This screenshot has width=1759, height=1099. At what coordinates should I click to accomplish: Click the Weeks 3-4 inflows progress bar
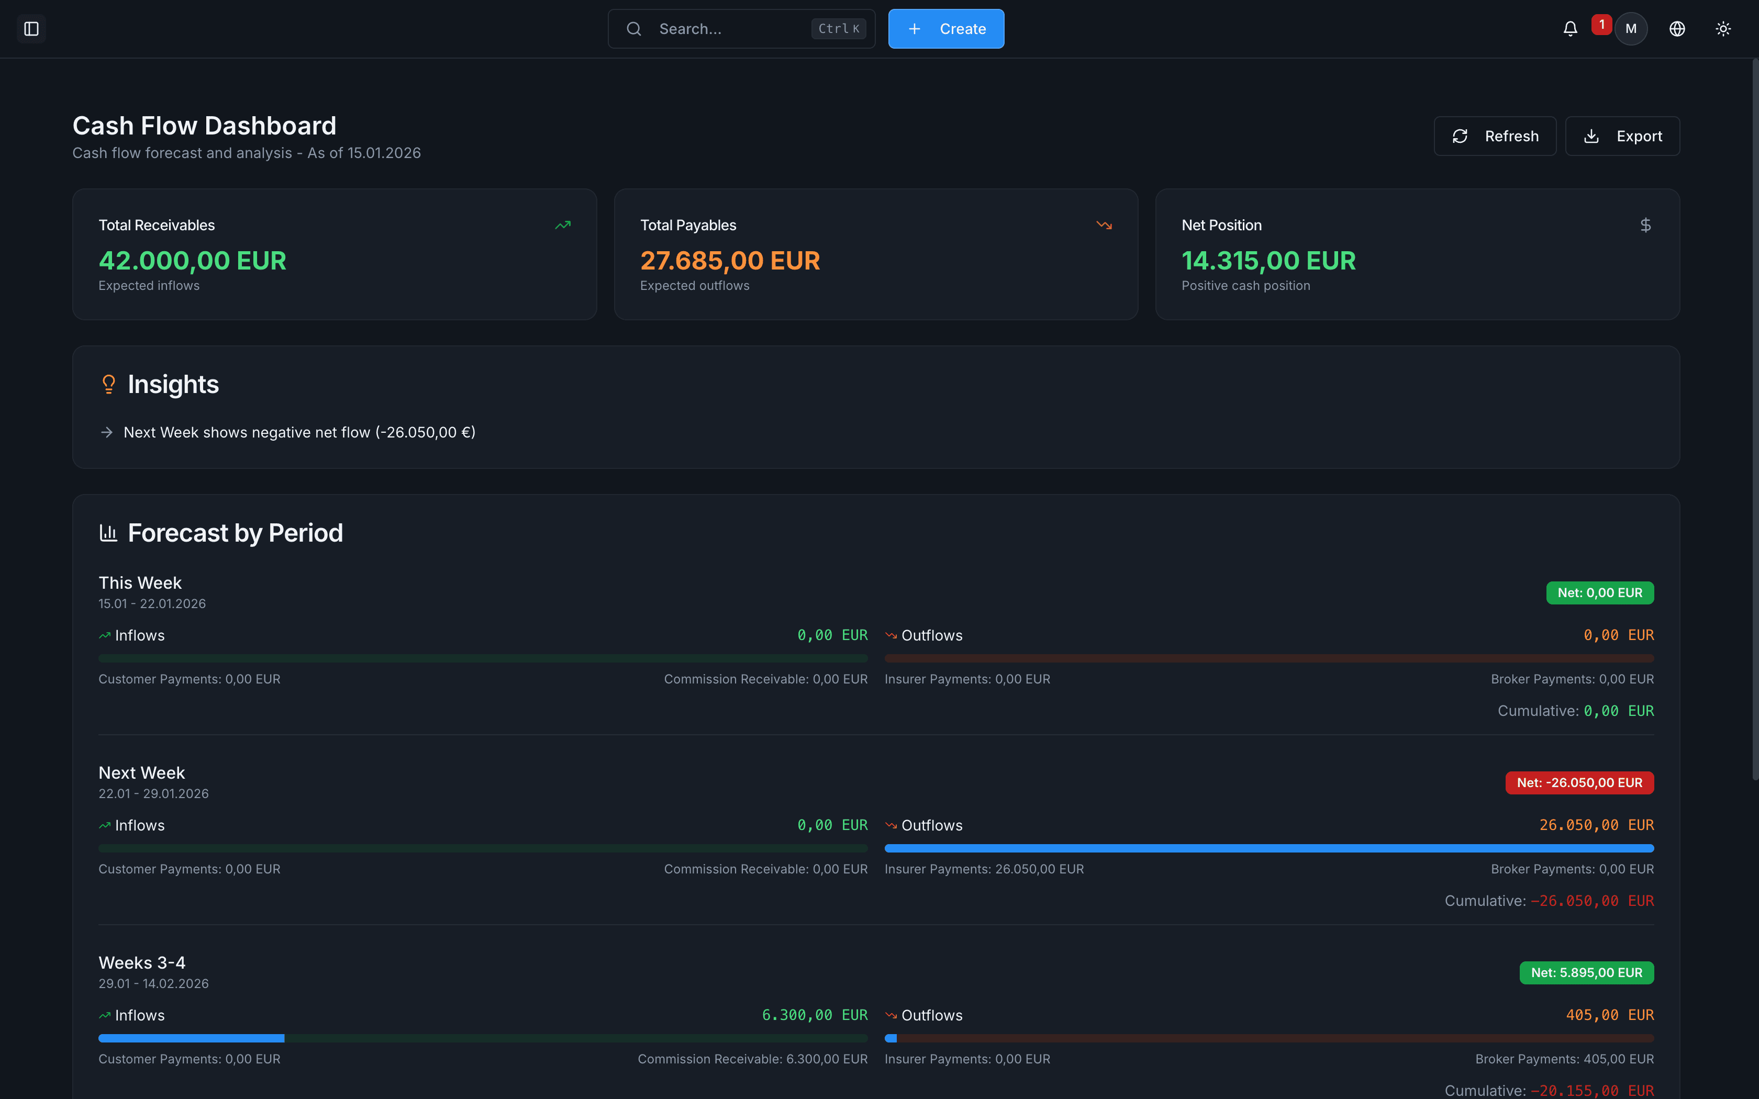(483, 1038)
